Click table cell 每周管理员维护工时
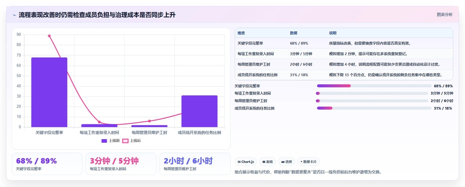The width and height of the screenshot is (465, 187). (x=254, y=64)
